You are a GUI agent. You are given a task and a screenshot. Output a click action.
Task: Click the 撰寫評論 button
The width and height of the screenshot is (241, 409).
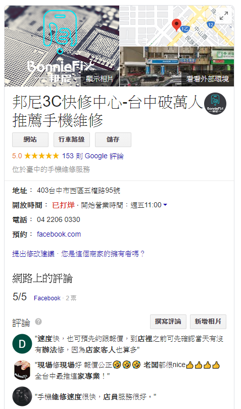coord(168,322)
